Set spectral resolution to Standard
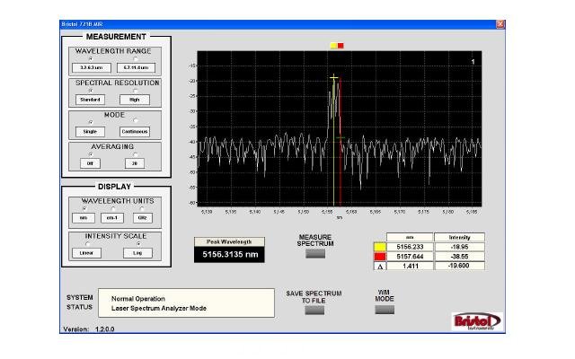The image size is (575, 359). [x=90, y=99]
